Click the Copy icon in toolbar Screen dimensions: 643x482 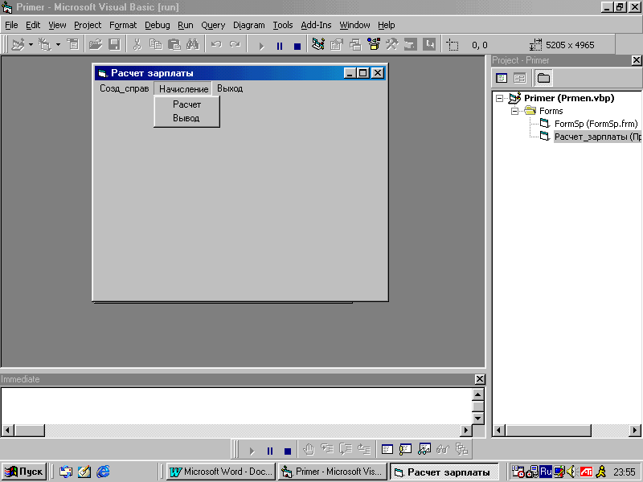click(x=156, y=44)
